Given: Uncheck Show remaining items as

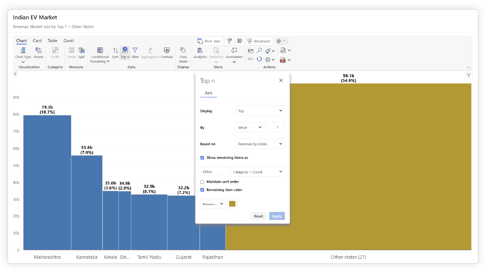Looking at the screenshot, I should [x=202, y=158].
